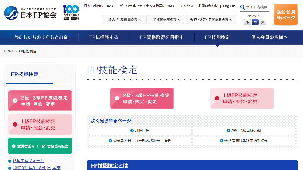Open 日本FP協会について link
Viewport: 303px width, 170px height.
pos(99,6)
